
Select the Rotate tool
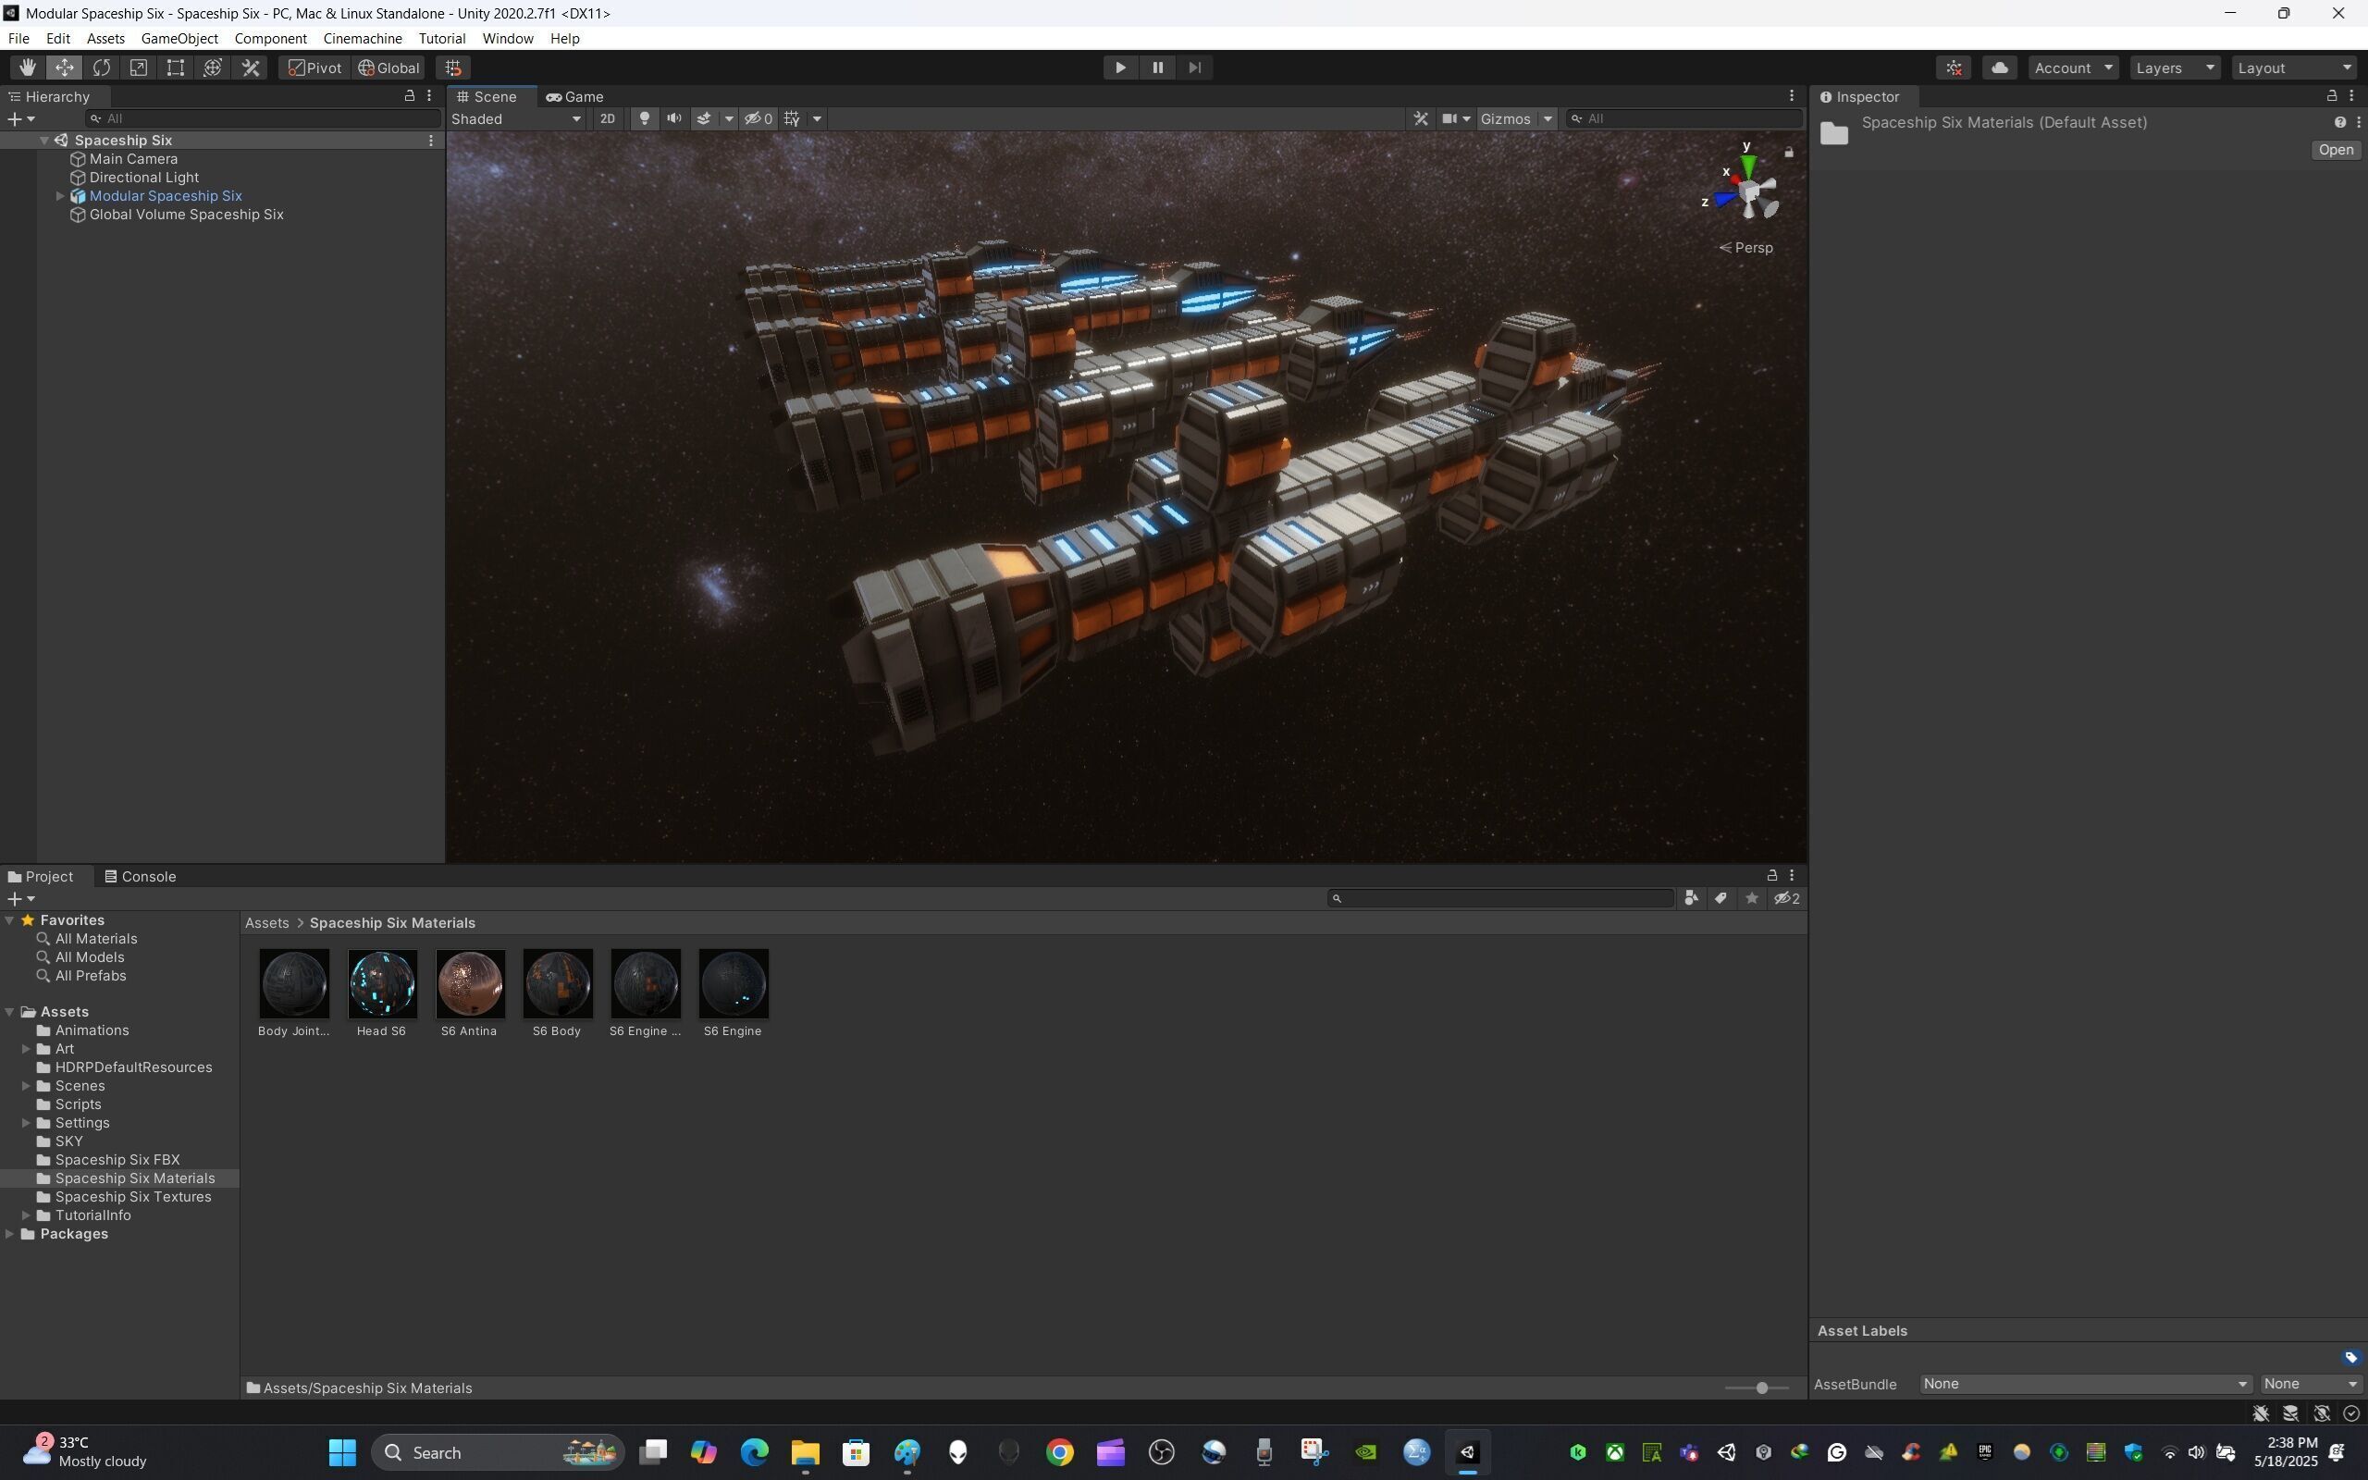click(x=102, y=68)
